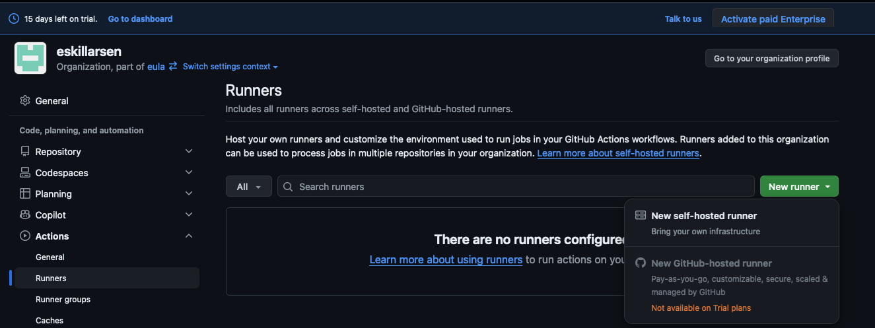Click Talk to us link
This screenshot has height=328, width=875.
pos(683,19)
